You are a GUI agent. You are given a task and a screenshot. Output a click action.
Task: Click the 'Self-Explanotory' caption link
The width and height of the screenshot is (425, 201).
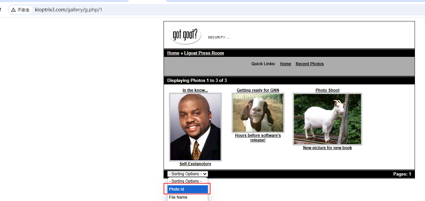coord(195,164)
